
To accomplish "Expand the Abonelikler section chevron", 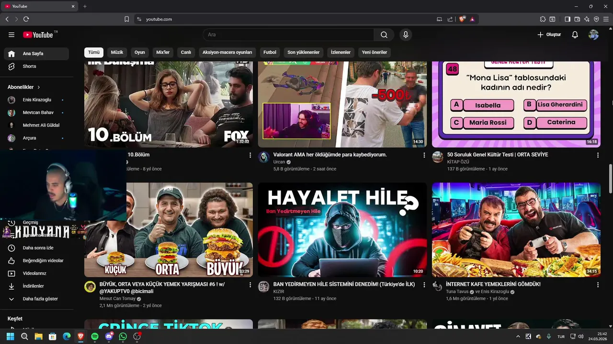I will 39,87.
